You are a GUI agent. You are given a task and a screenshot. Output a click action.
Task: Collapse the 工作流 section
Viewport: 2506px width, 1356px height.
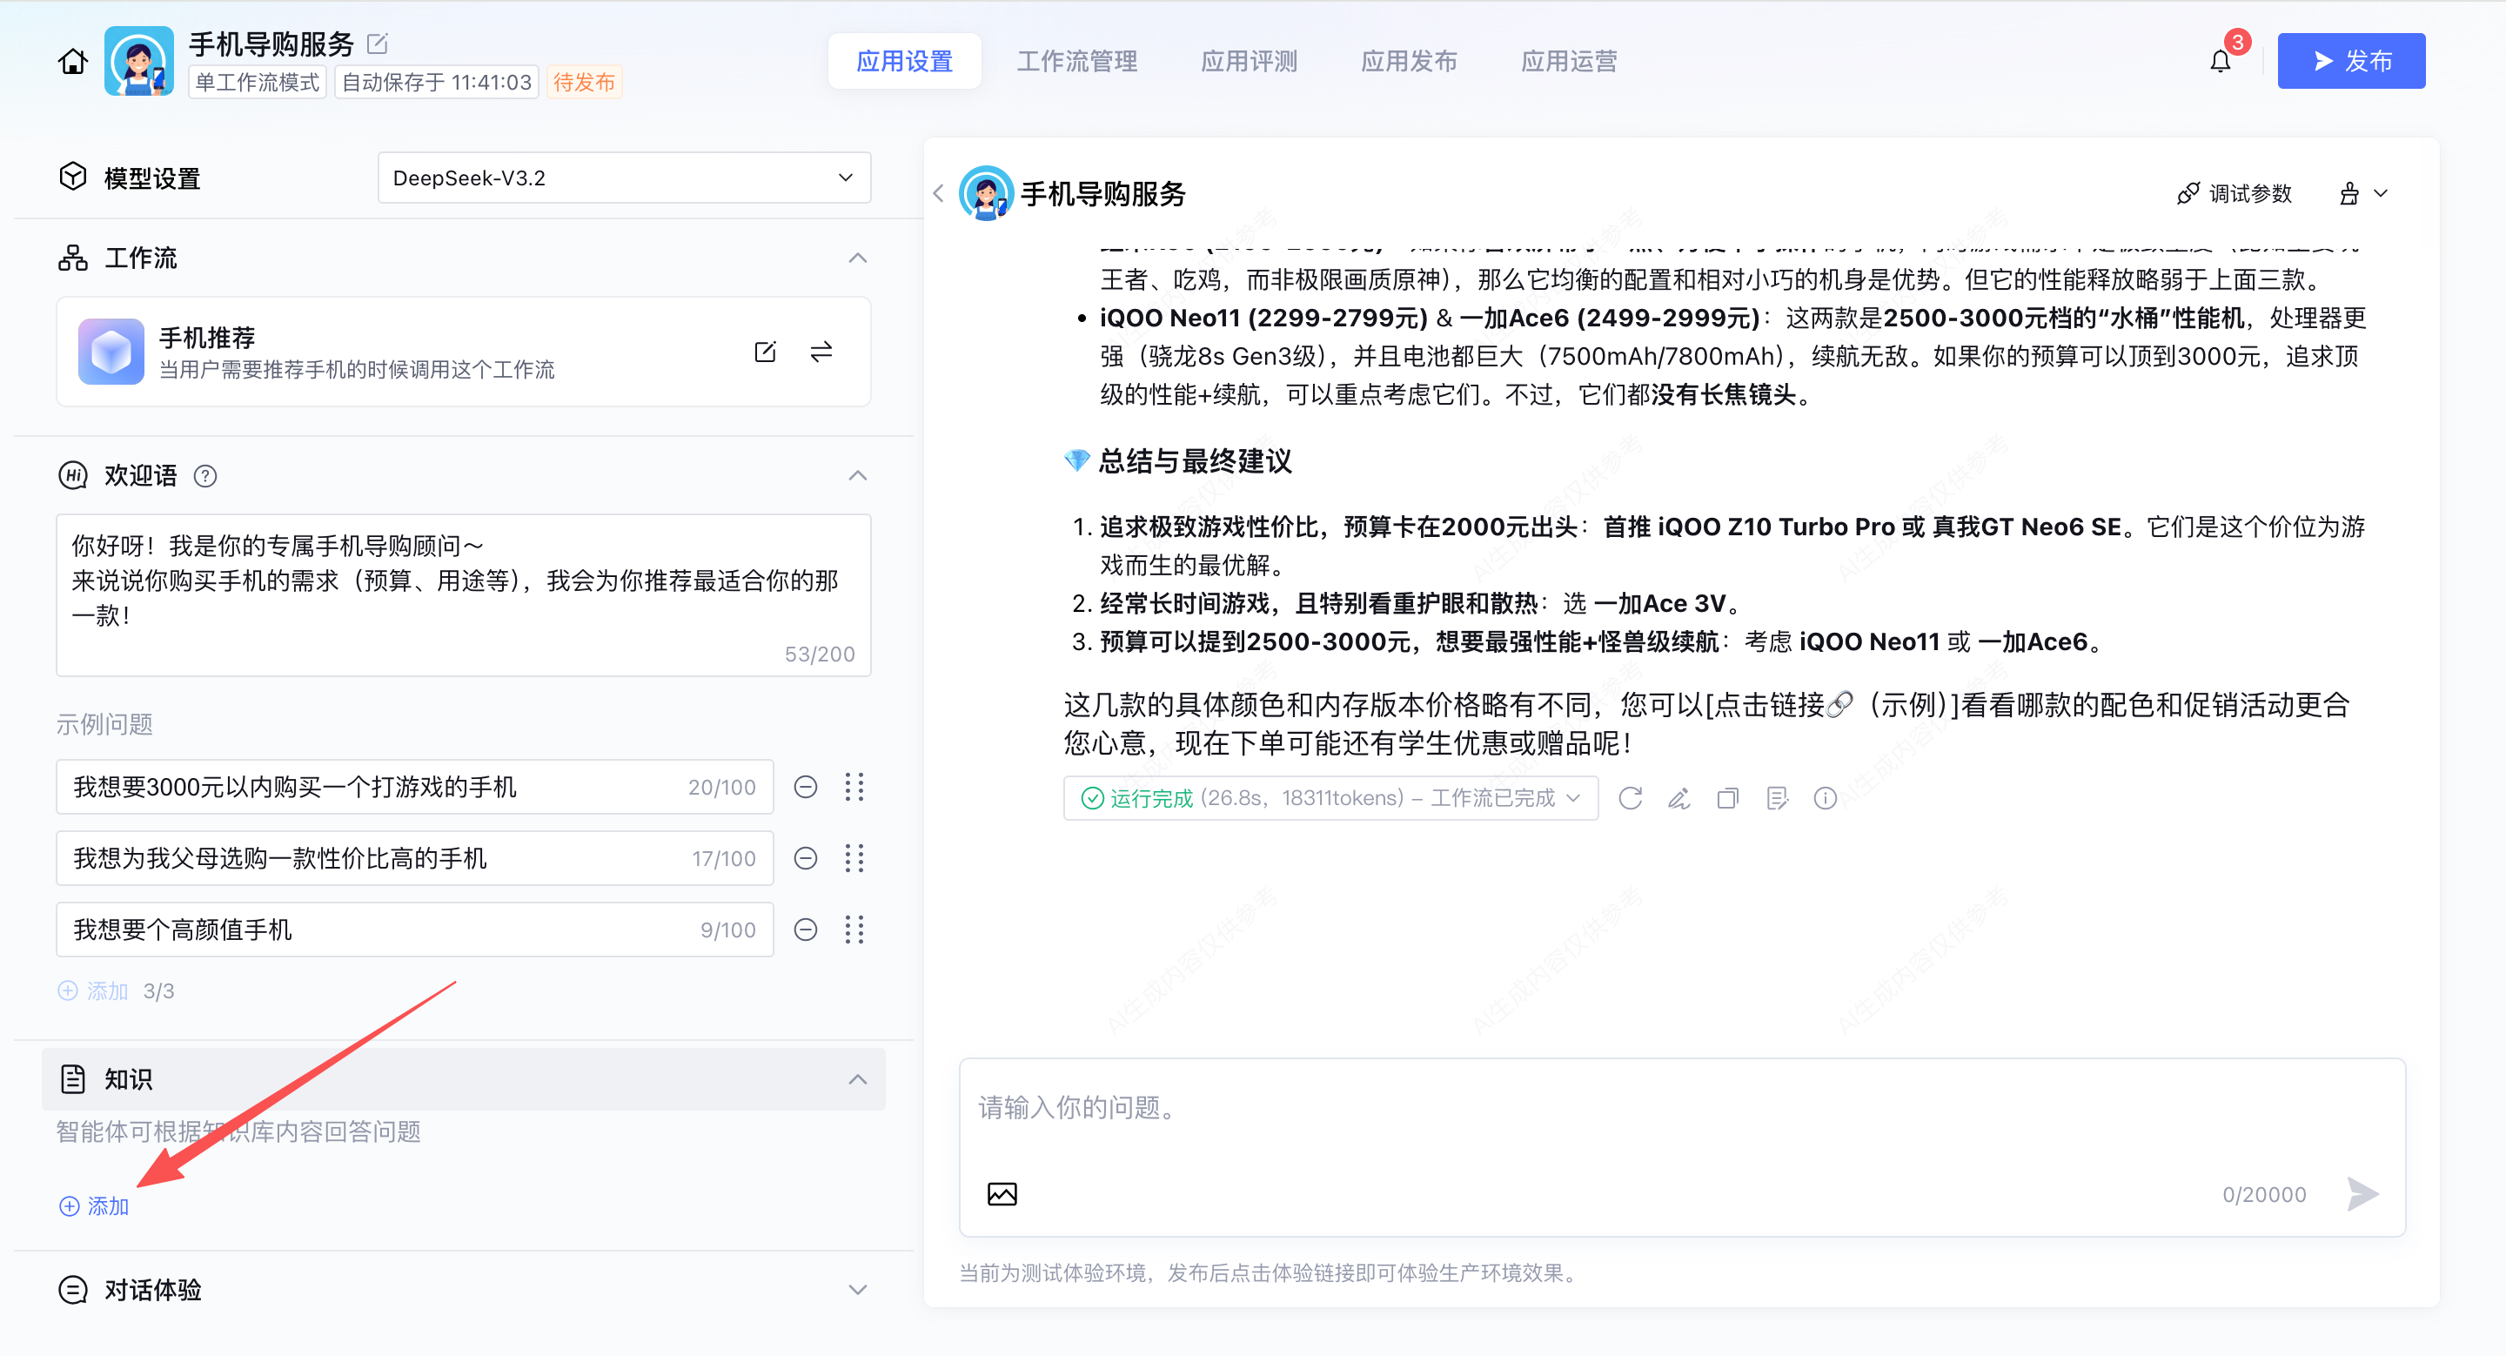(857, 258)
